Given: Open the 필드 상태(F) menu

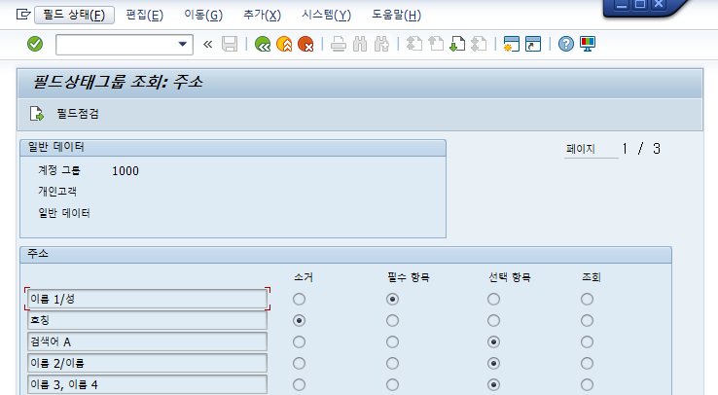Looking at the screenshot, I should coord(74,16).
